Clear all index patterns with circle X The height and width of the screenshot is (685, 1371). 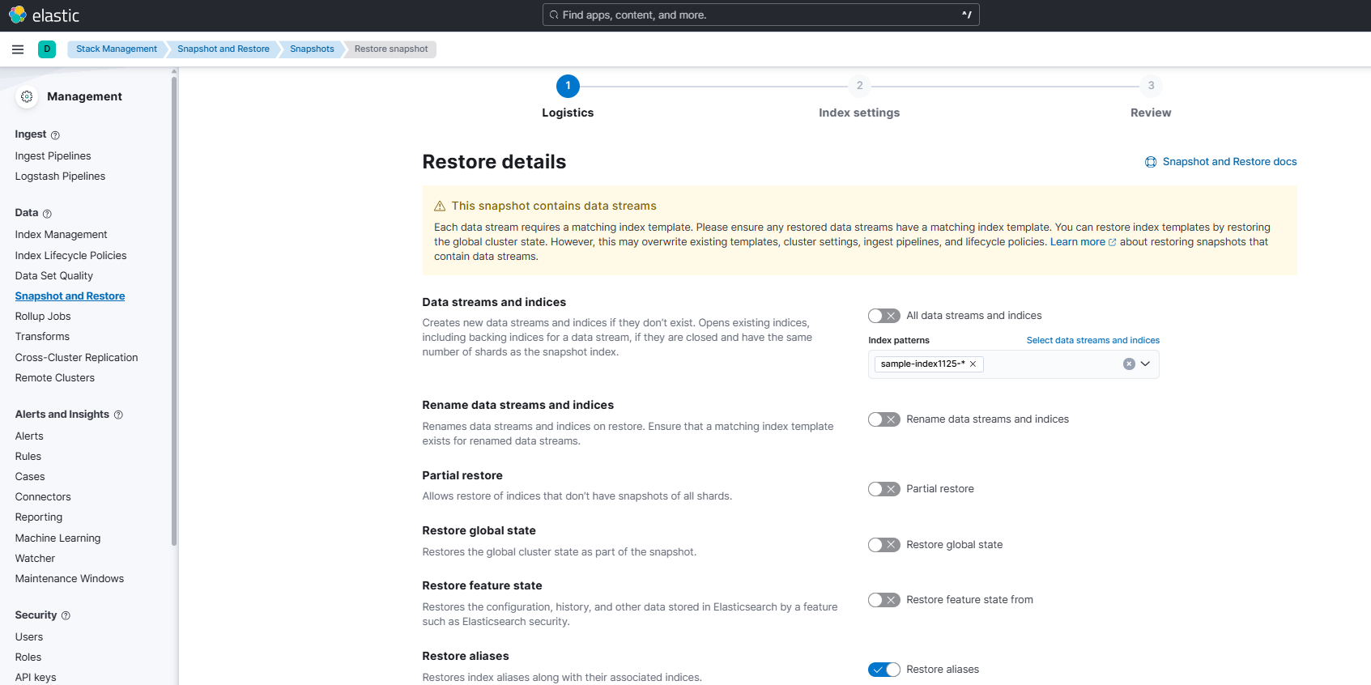[1128, 364]
